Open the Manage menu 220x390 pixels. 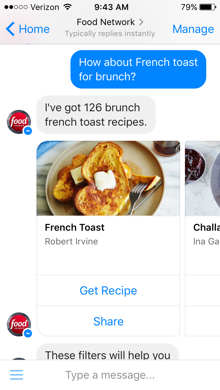[x=193, y=29]
